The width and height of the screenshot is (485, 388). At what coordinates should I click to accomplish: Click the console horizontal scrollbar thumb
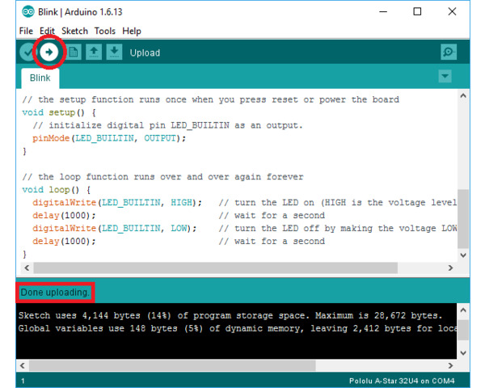coord(172,365)
